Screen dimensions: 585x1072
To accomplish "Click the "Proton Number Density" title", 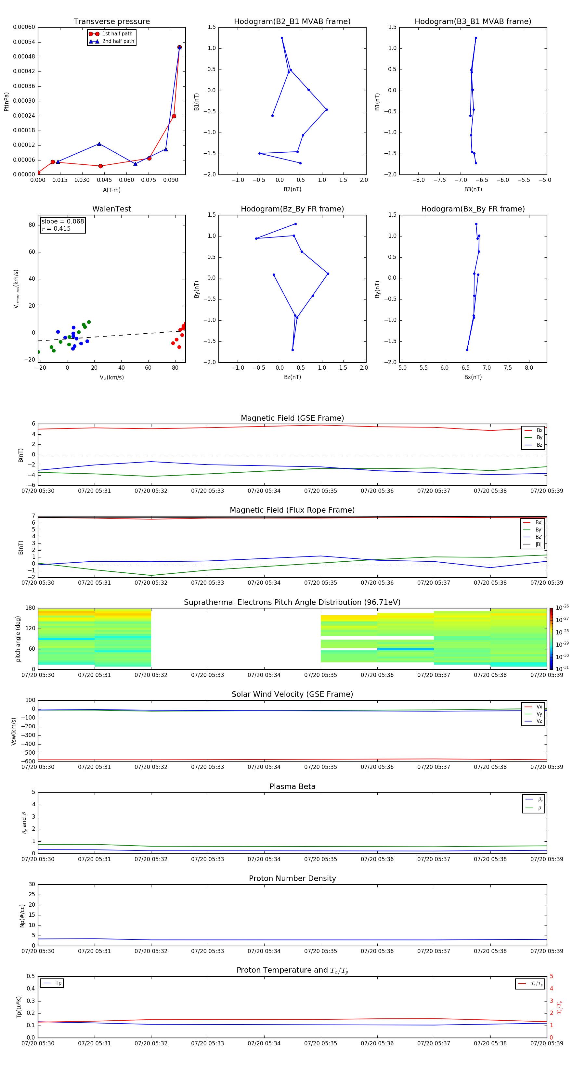I will tap(292, 878).
